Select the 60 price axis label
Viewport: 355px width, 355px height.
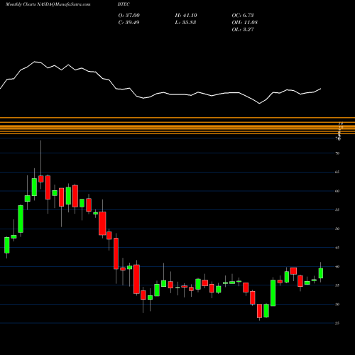click(337, 191)
